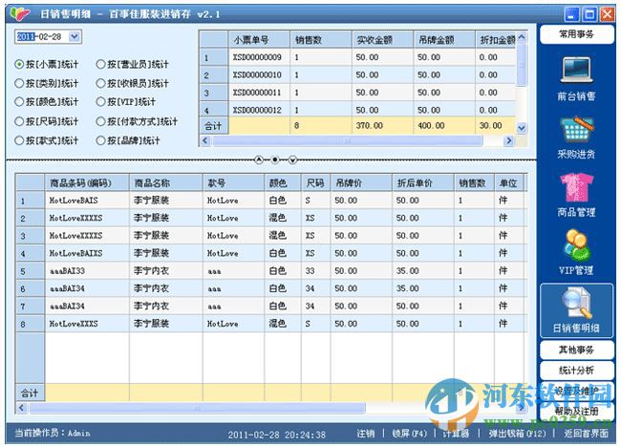Click the 当前操作员: Admin status text
Viewport: 621px width, 446px height.
click(53, 433)
